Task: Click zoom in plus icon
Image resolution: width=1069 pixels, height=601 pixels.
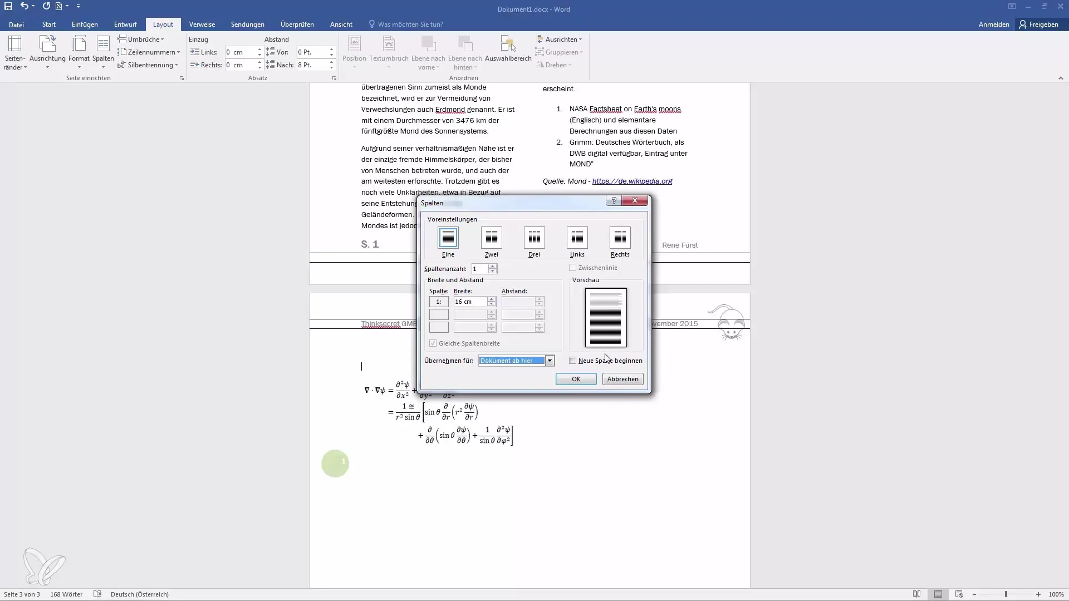Action: [1038, 594]
